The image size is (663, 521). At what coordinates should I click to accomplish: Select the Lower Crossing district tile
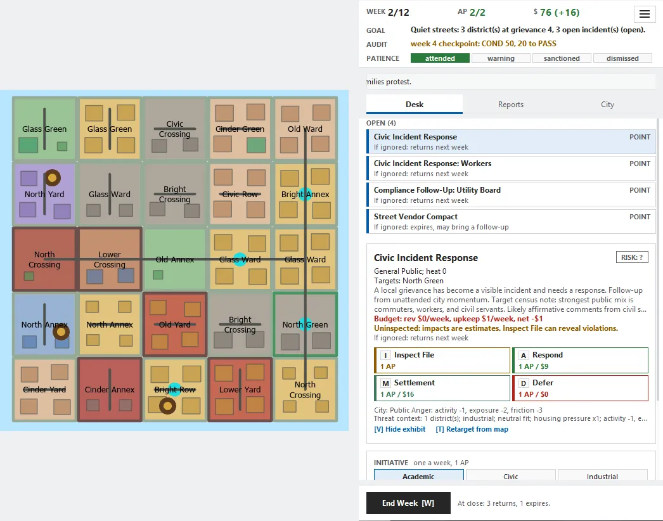click(x=110, y=259)
